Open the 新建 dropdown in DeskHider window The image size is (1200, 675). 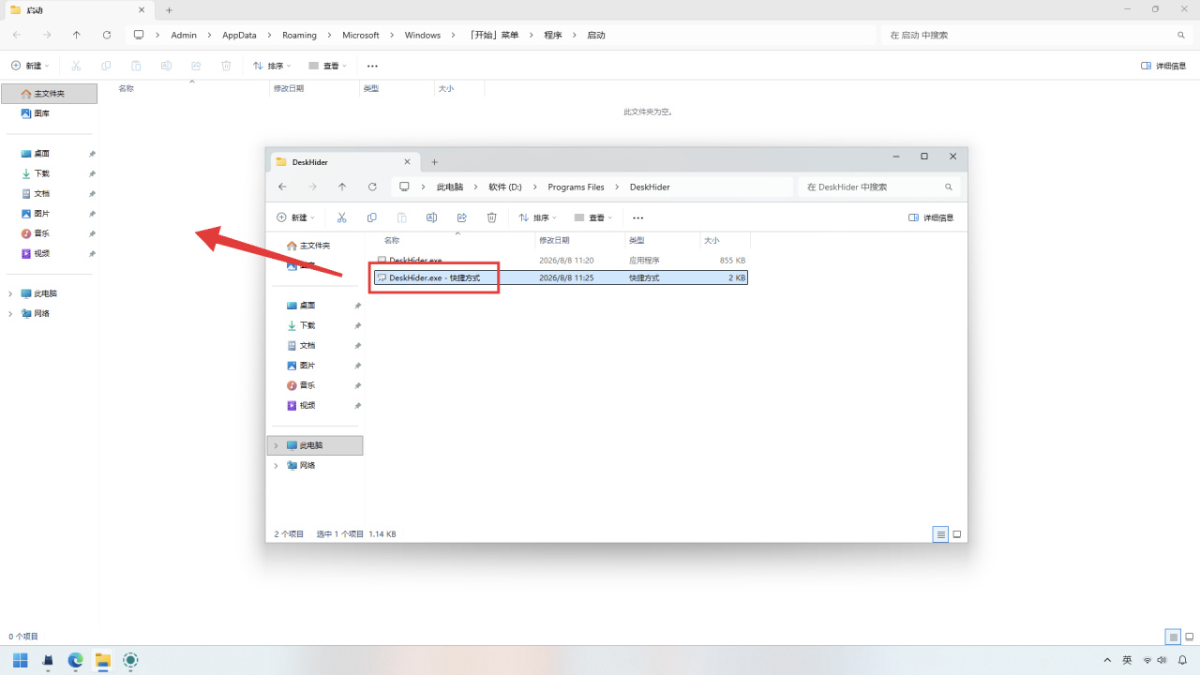[x=295, y=217]
